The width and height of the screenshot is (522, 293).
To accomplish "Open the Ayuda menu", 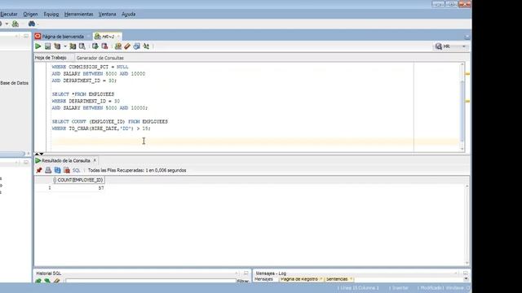I will [x=129, y=14].
